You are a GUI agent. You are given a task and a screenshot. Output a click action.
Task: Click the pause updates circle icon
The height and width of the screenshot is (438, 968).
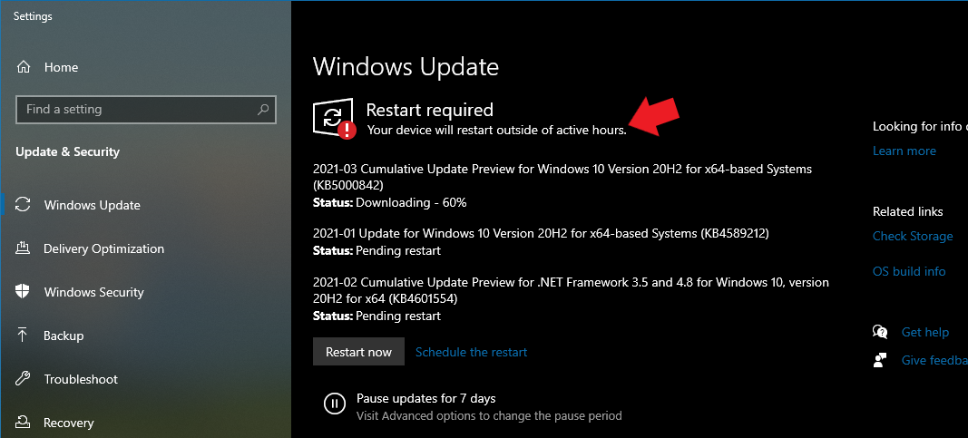point(334,404)
